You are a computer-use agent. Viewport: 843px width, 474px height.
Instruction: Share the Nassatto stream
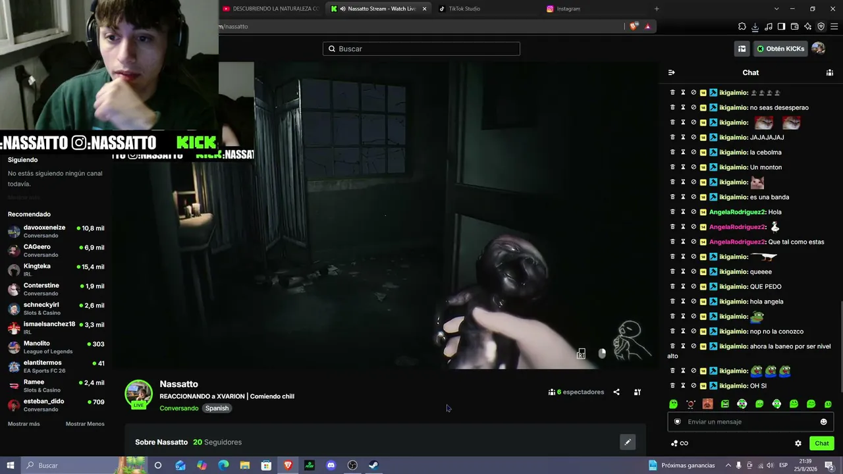tap(616, 392)
